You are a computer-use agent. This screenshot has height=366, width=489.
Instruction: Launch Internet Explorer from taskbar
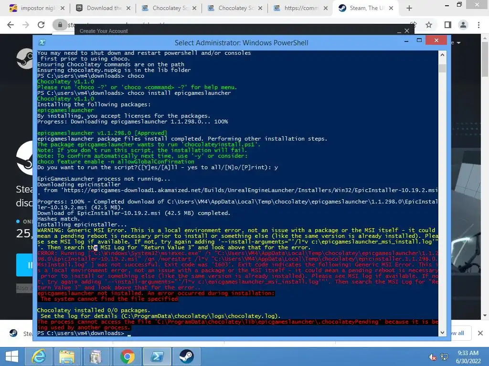[39, 356]
